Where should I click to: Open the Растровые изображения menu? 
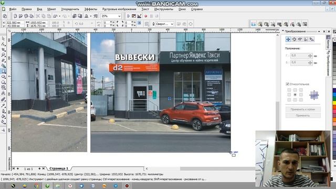click(x=119, y=9)
